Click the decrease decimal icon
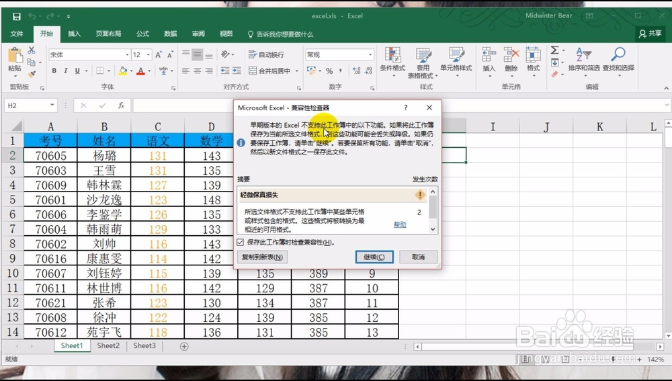Viewport: 672px width, 381px height. pyautogui.click(x=368, y=71)
